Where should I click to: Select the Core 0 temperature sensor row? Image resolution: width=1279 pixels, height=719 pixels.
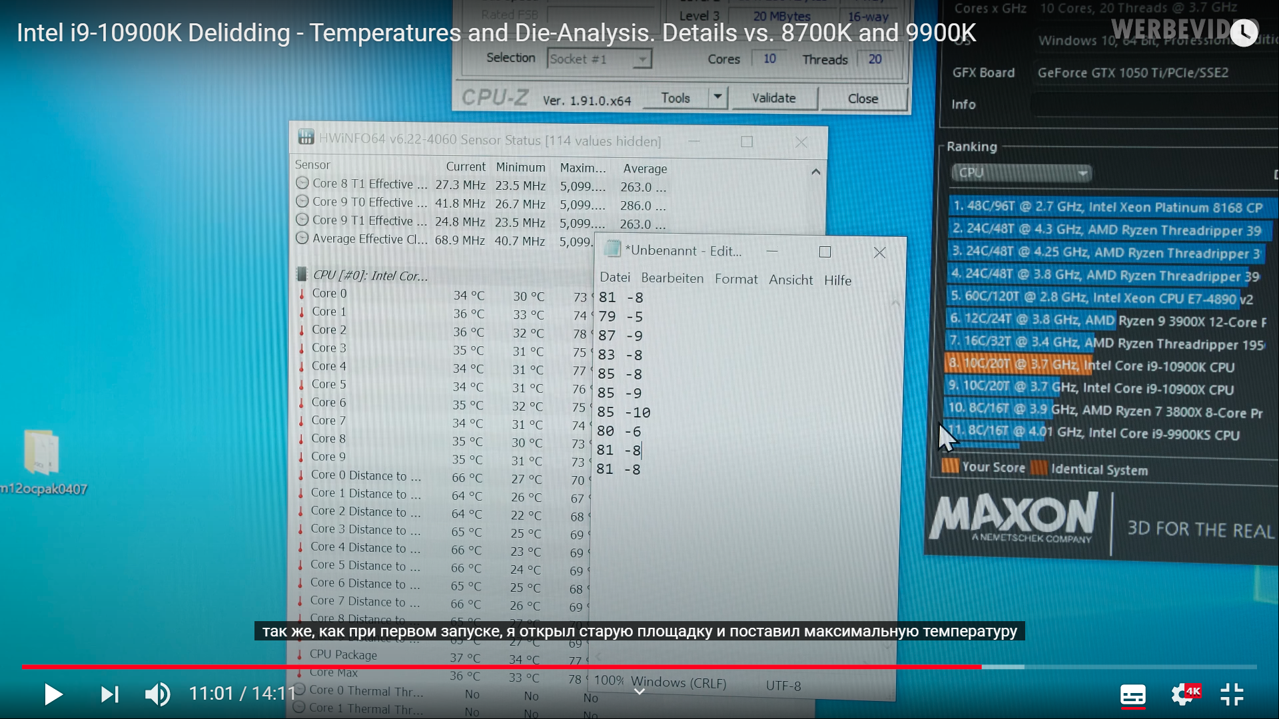pos(329,294)
